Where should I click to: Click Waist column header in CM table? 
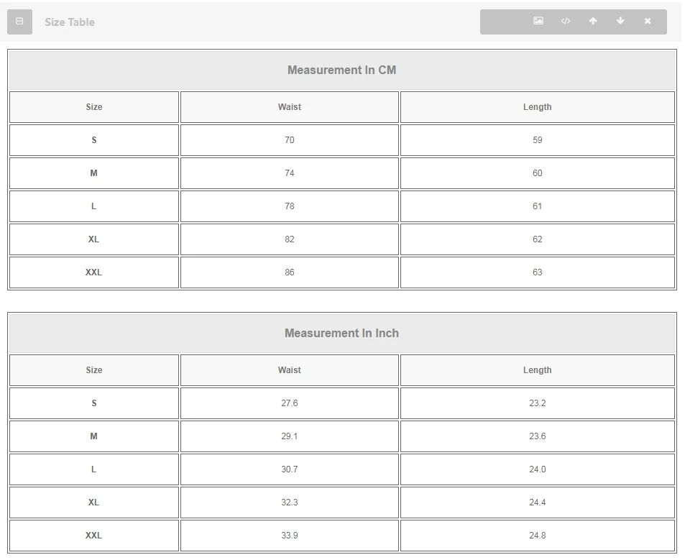point(290,107)
